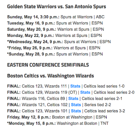
Task: Click the Eastern Conference Semifinals heading
Action: [48, 65]
